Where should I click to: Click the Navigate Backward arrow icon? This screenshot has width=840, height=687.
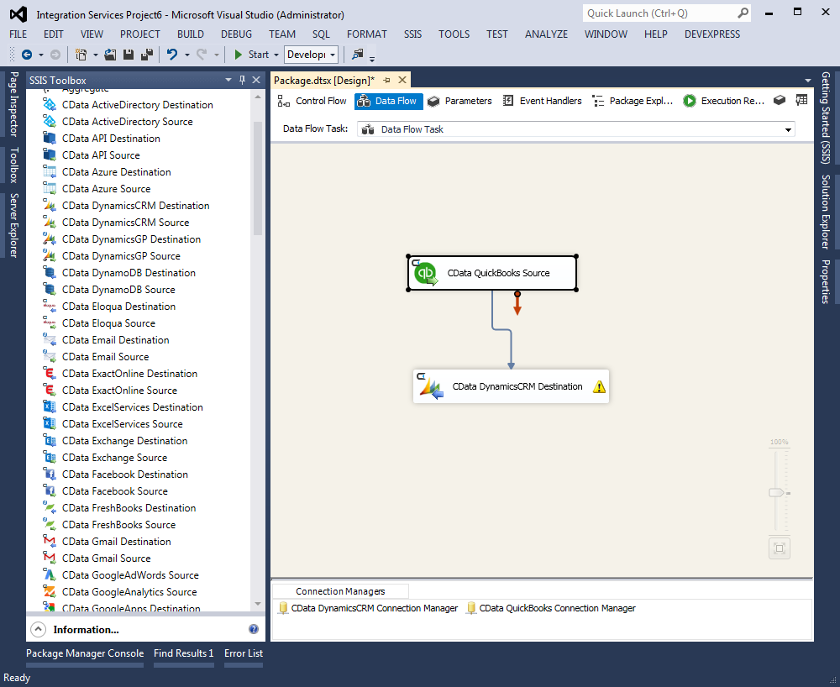tap(27, 55)
